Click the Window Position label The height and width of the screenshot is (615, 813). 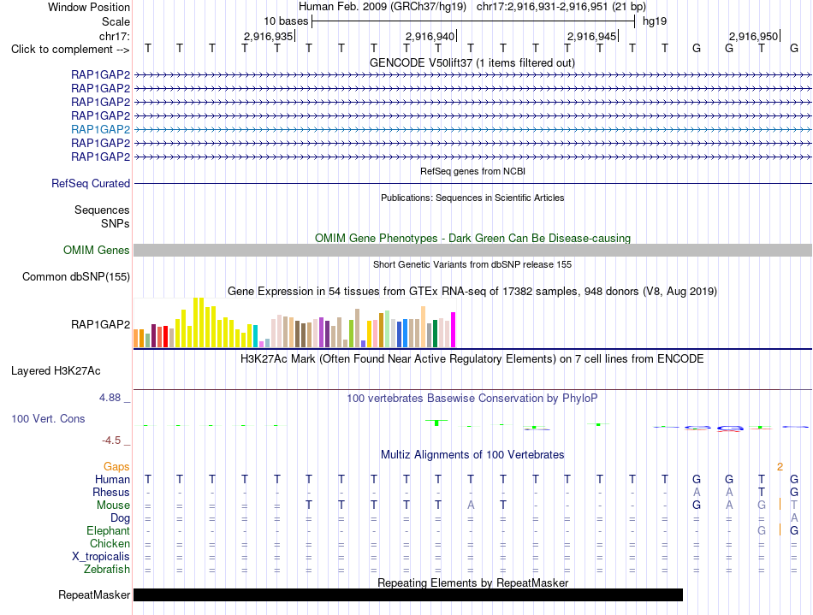[x=89, y=7]
